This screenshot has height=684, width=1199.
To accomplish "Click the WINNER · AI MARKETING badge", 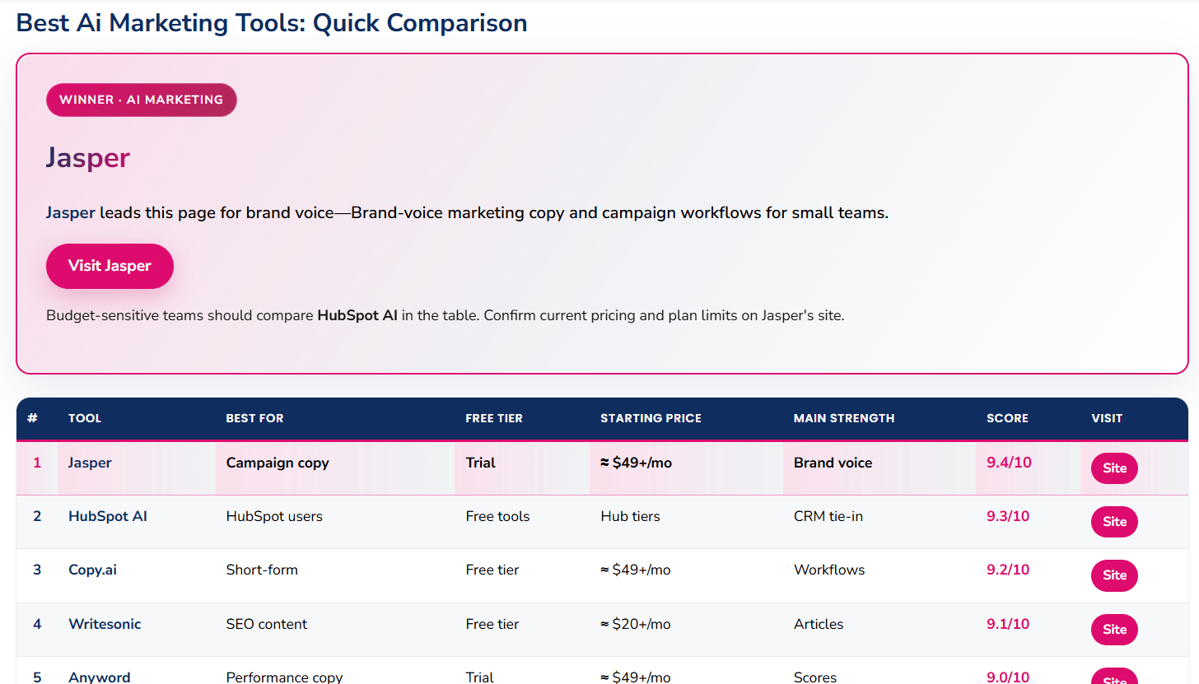I will tap(142, 100).
